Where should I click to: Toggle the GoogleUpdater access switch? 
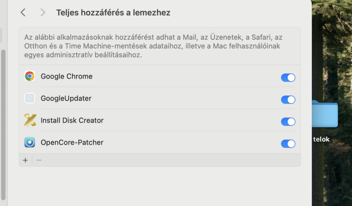(288, 100)
